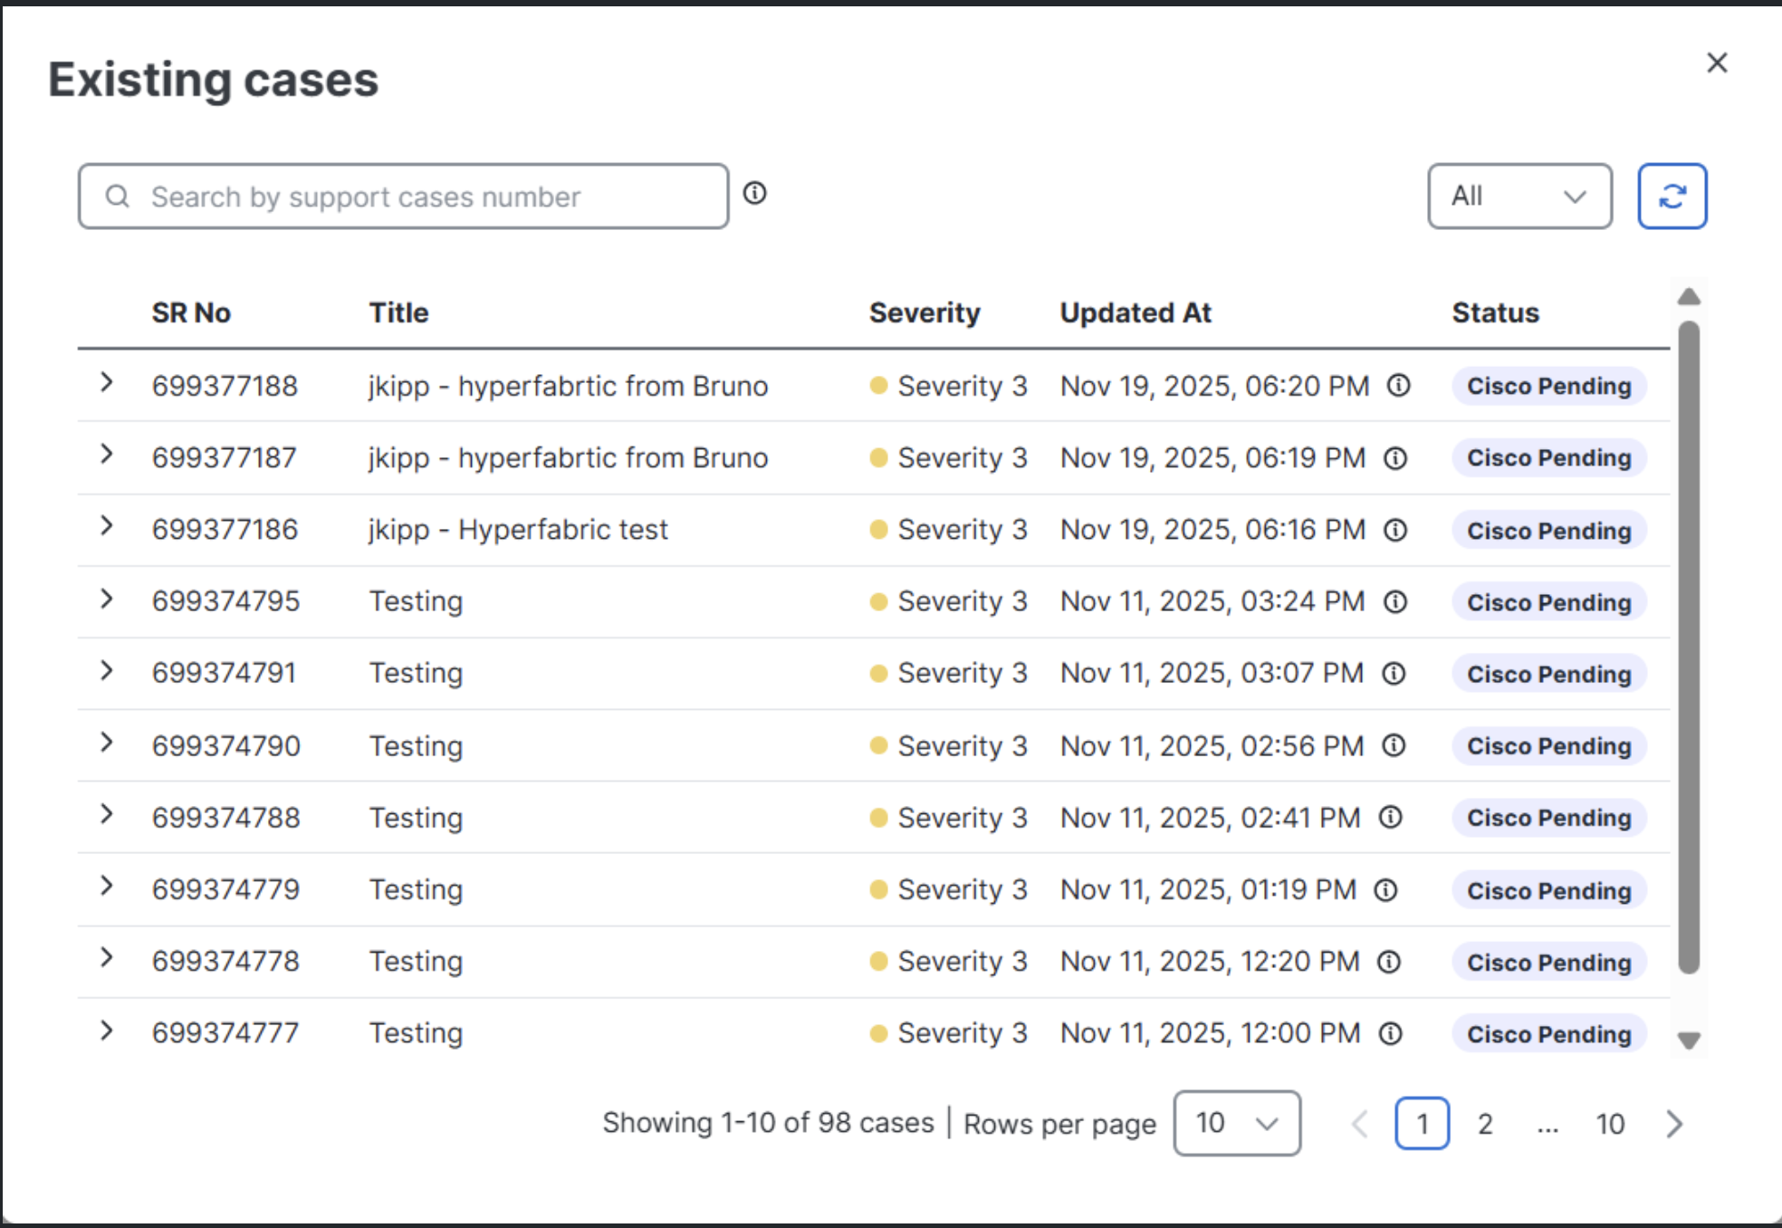Open the rows per page dropdown
The height and width of the screenshot is (1228, 1782).
1237,1123
